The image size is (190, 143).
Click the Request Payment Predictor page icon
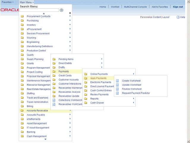(x=117, y=93)
